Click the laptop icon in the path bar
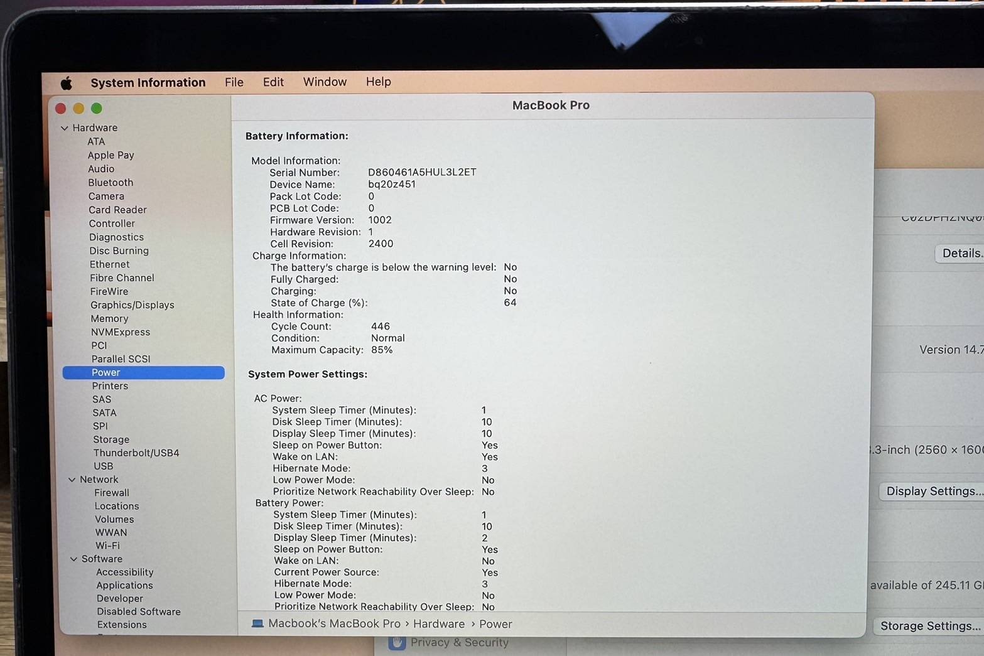This screenshot has width=984, height=656. pos(257,623)
